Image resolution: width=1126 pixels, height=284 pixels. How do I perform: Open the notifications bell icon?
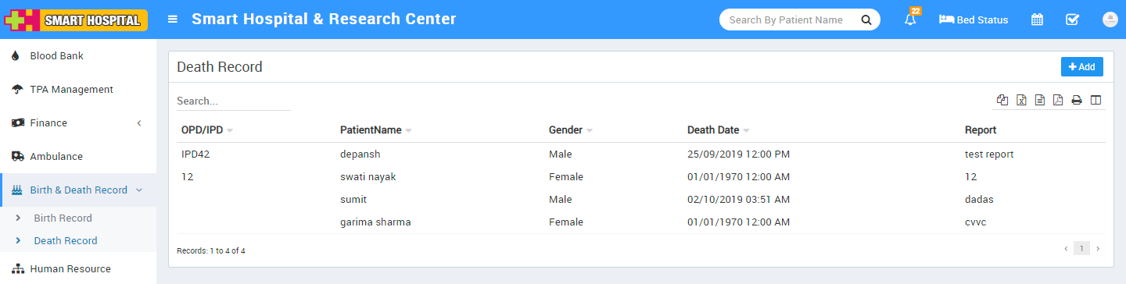tap(910, 20)
